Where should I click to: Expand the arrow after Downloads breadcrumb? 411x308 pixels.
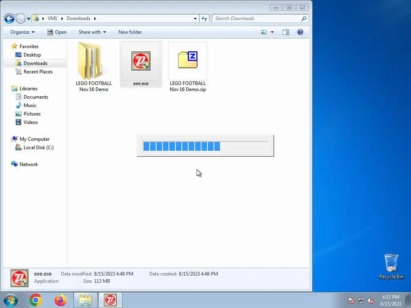click(x=95, y=18)
